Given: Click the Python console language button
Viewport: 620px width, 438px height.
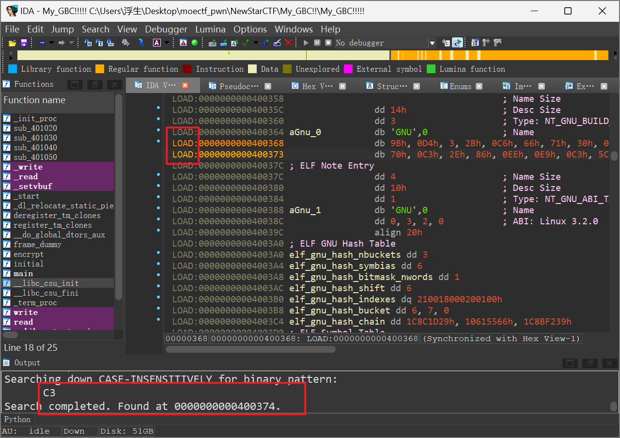Looking at the screenshot, I should pyautogui.click(x=17, y=420).
